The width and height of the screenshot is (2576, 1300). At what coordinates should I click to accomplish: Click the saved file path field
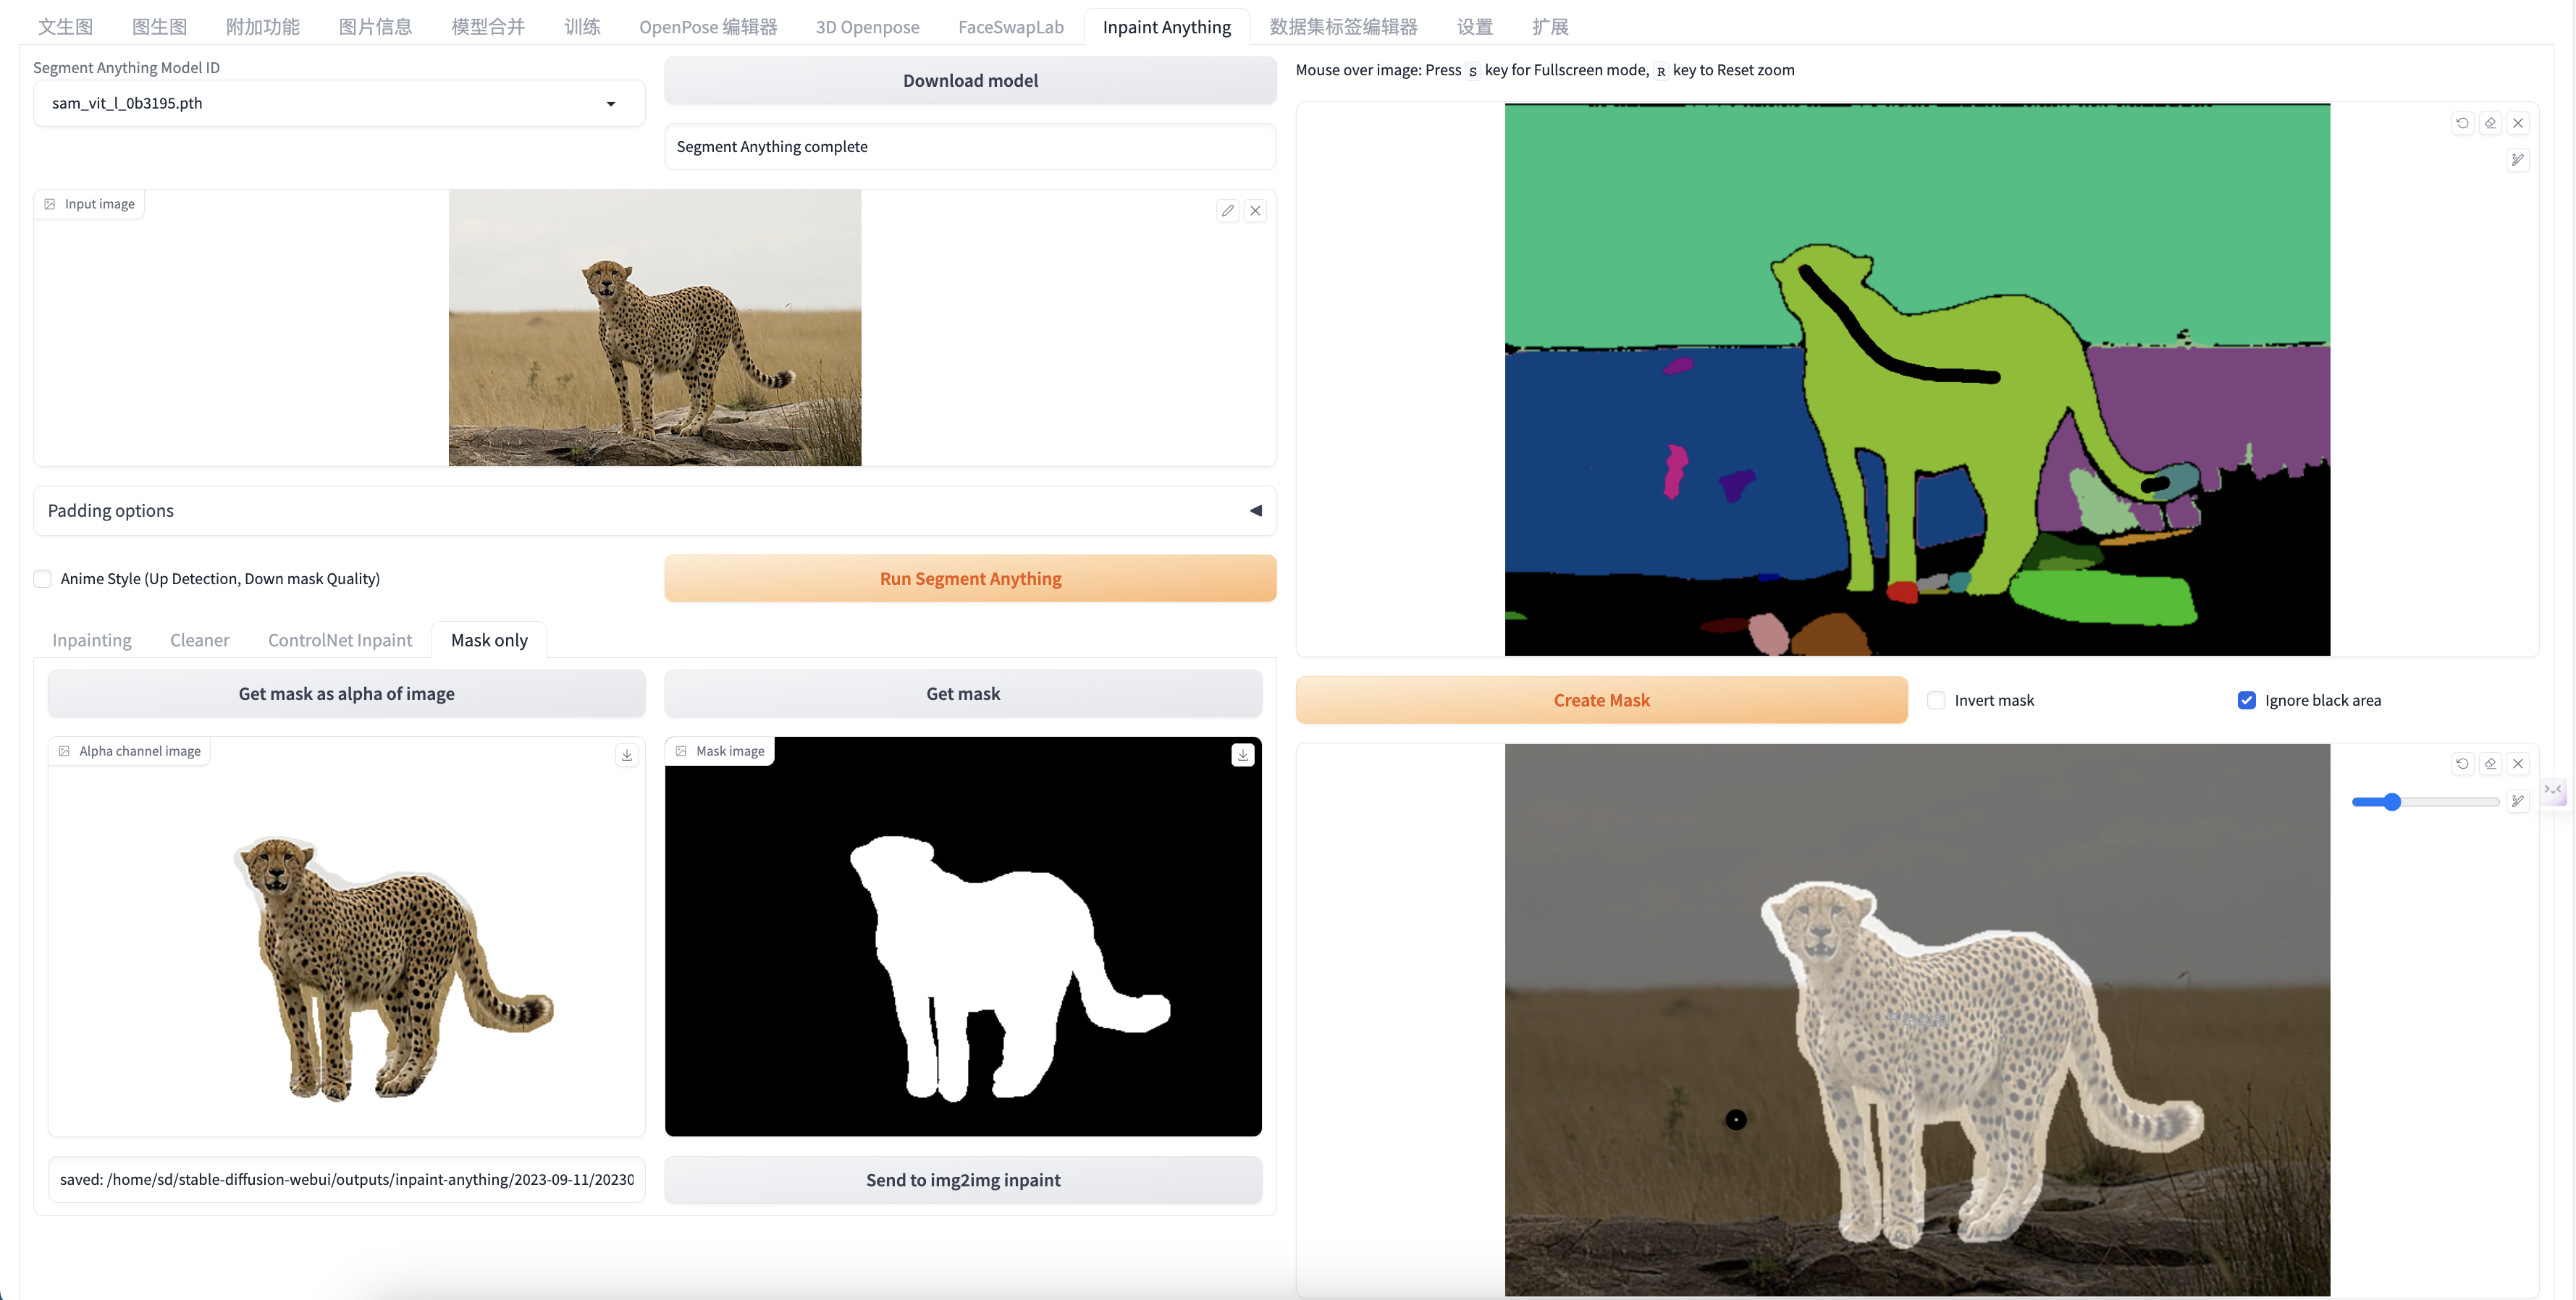coord(346,1180)
